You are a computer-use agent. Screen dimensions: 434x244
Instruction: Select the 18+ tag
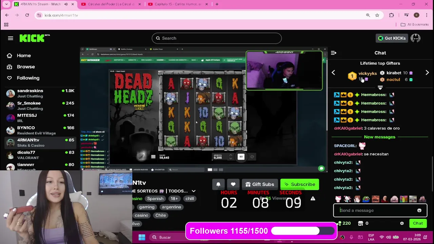pyautogui.click(x=174, y=199)
